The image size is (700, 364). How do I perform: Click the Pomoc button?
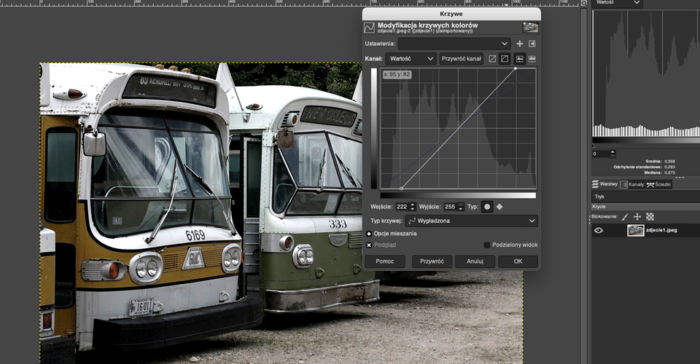[x=385, y=261]
